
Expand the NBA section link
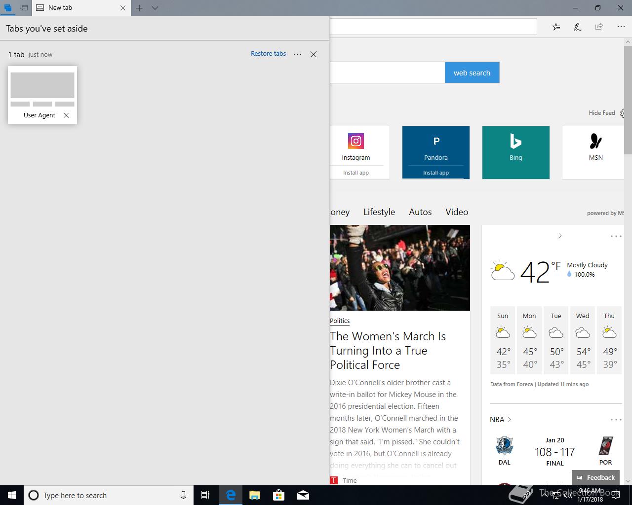(501, 420)
